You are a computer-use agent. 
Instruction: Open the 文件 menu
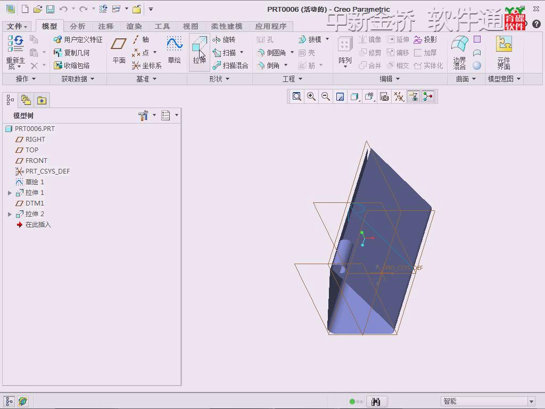16,27
